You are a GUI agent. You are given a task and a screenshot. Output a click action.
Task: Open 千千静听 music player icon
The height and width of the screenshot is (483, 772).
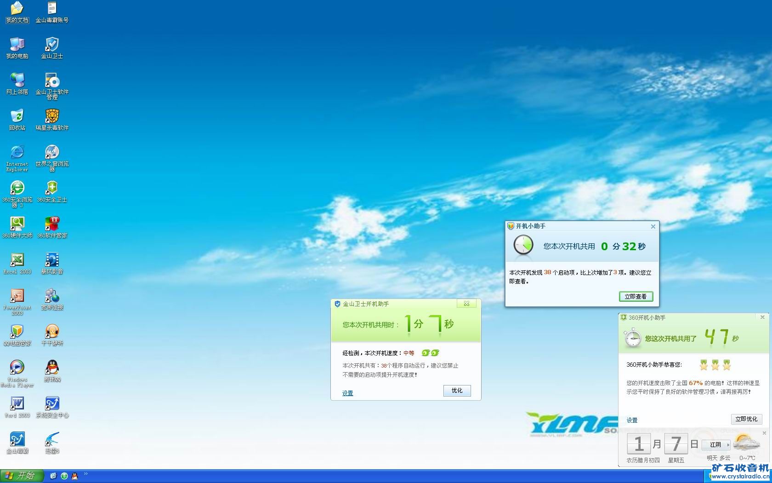pyautogui.click(x=52, y=332)
